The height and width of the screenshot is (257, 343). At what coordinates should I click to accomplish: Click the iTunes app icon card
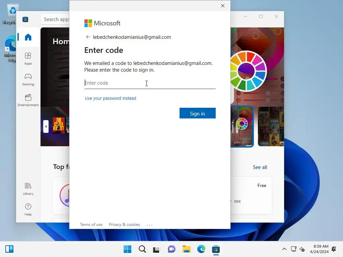click(x=65, y=195)
